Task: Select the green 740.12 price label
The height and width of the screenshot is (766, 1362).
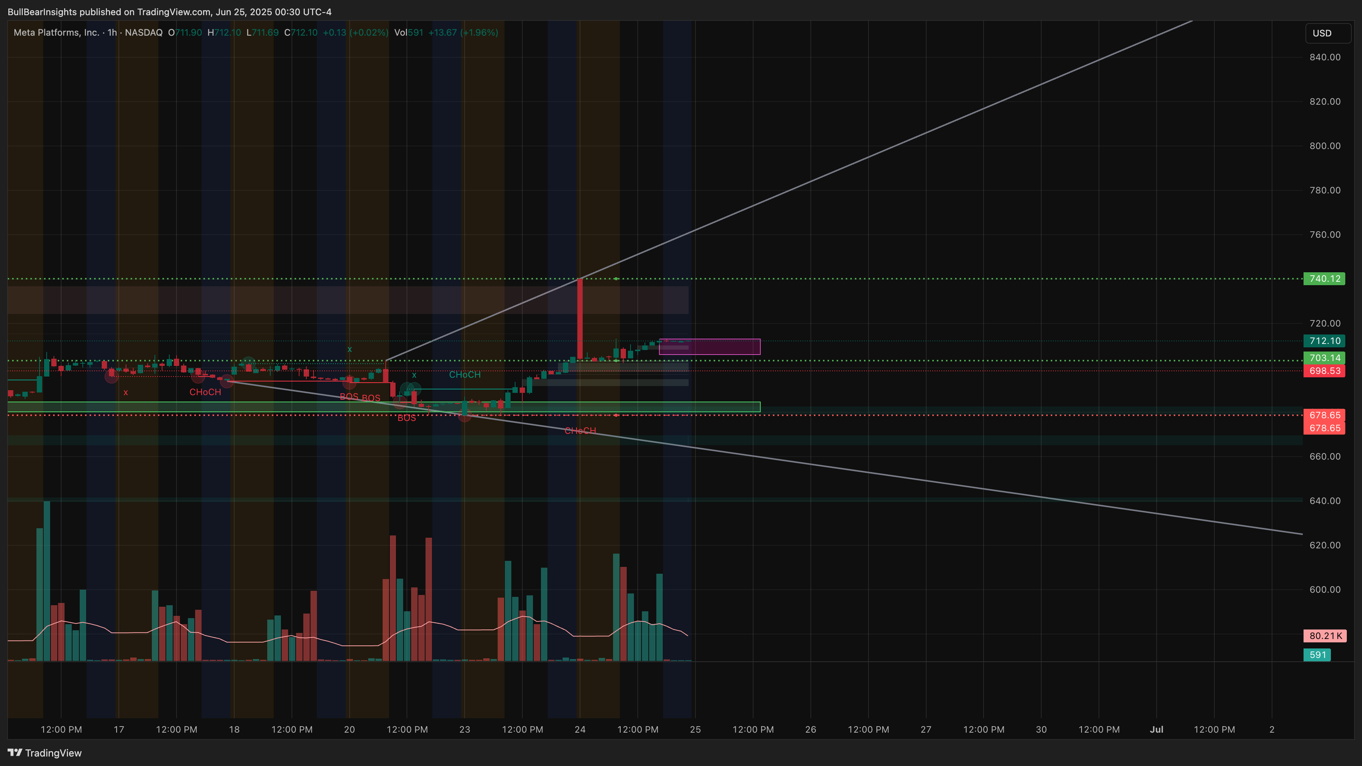Action: tap(1324, 278)
